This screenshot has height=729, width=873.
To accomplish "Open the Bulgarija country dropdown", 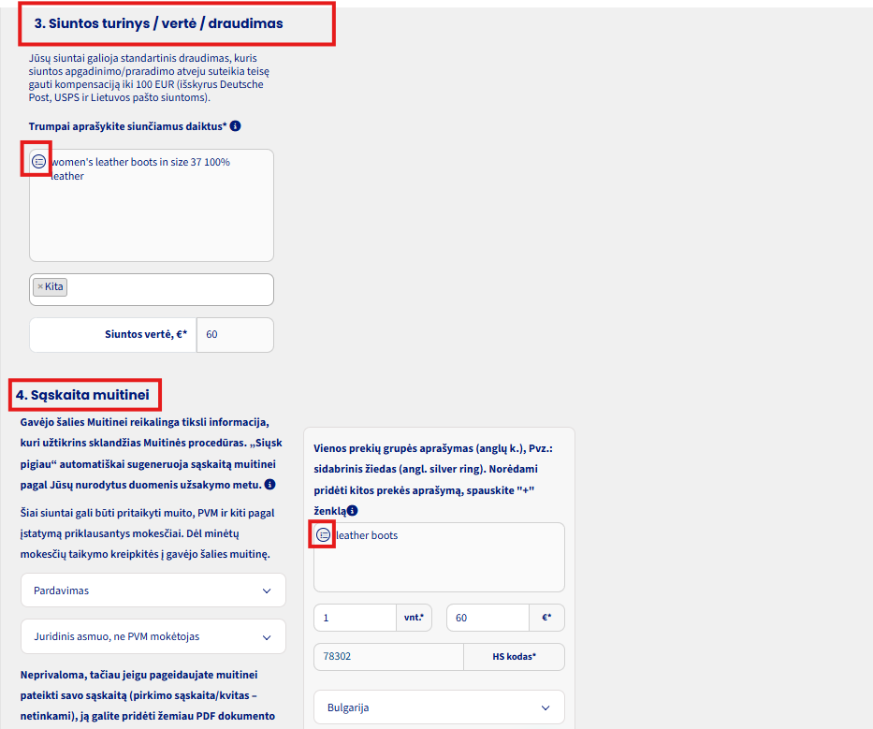I will click(x=439, y=707).
